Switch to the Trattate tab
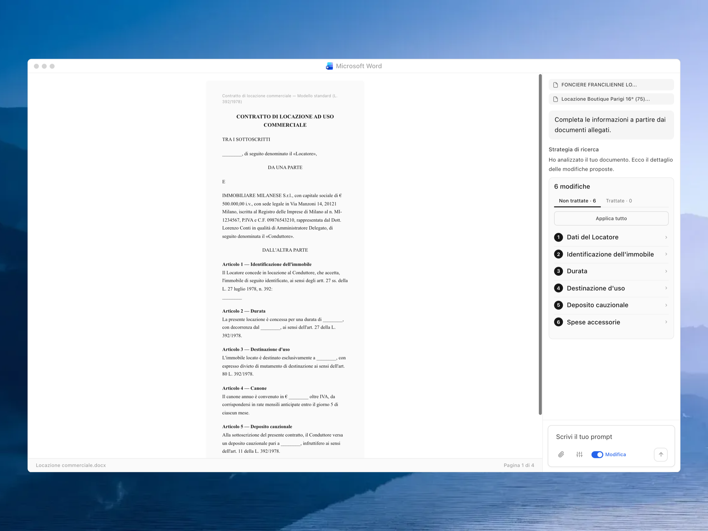708x531 pixels. tap(619, 201)
